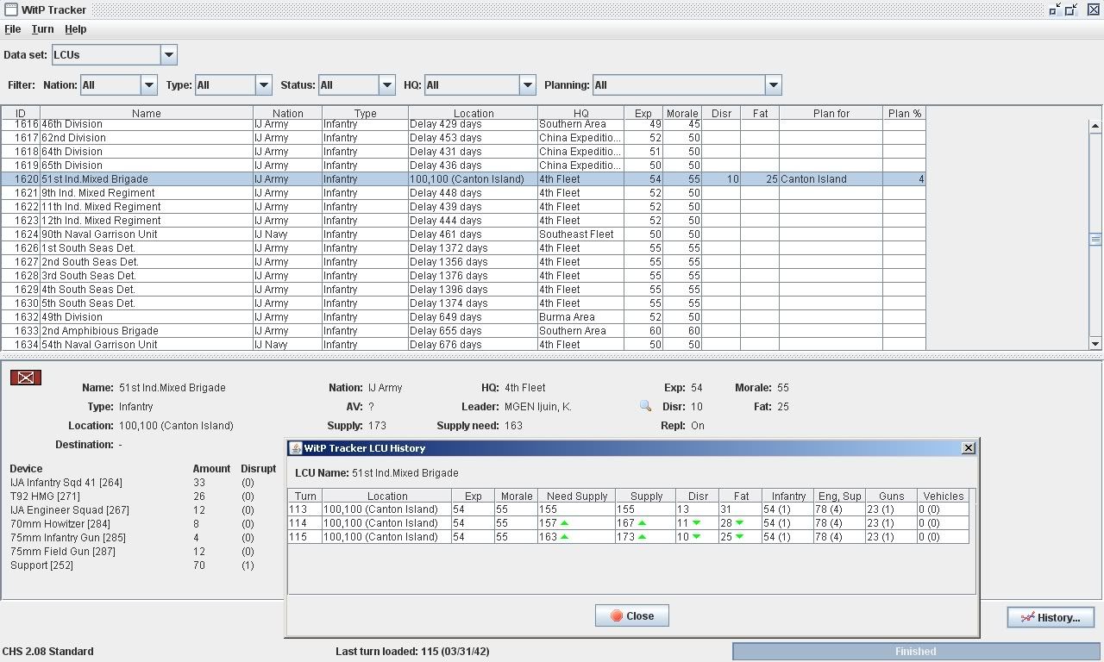1104x662 pixels.
Task: Click the T92 HMG device entry
Action: click(45, 496)
